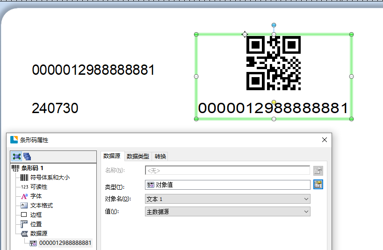Click text object 000001298888881 at left of label
Image resolution: width=383 pixels, height=250 pixels.
click(x=94, y=70)
